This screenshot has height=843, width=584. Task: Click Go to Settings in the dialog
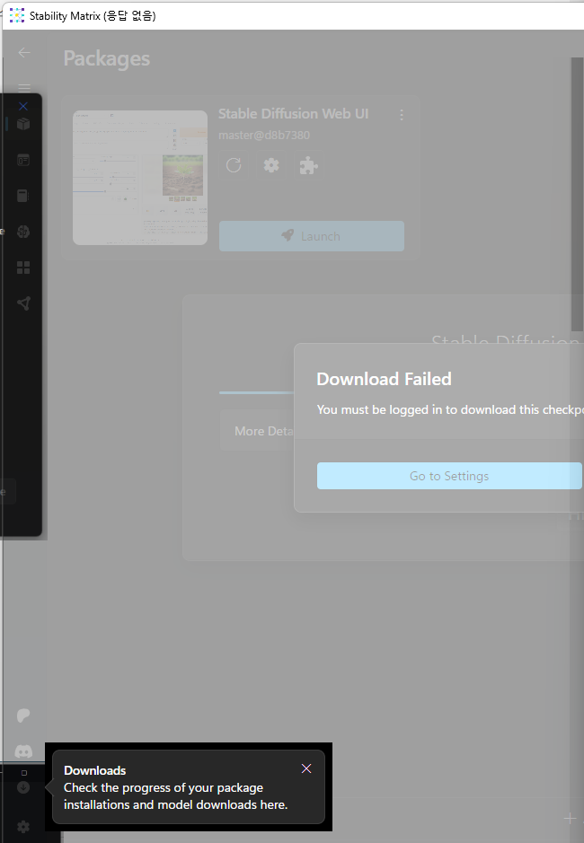449,476
